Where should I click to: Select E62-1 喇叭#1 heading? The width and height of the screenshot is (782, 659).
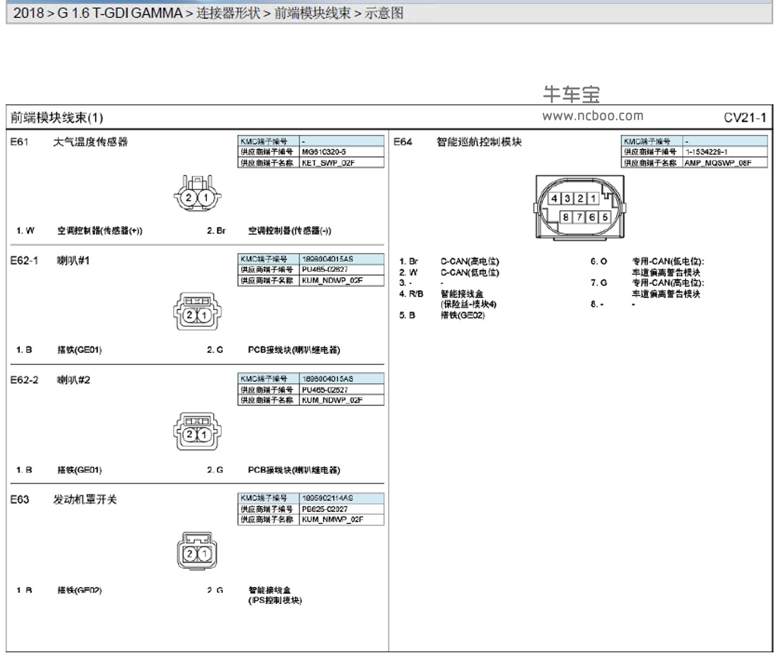pyautogui.click(x=50, y=261)
